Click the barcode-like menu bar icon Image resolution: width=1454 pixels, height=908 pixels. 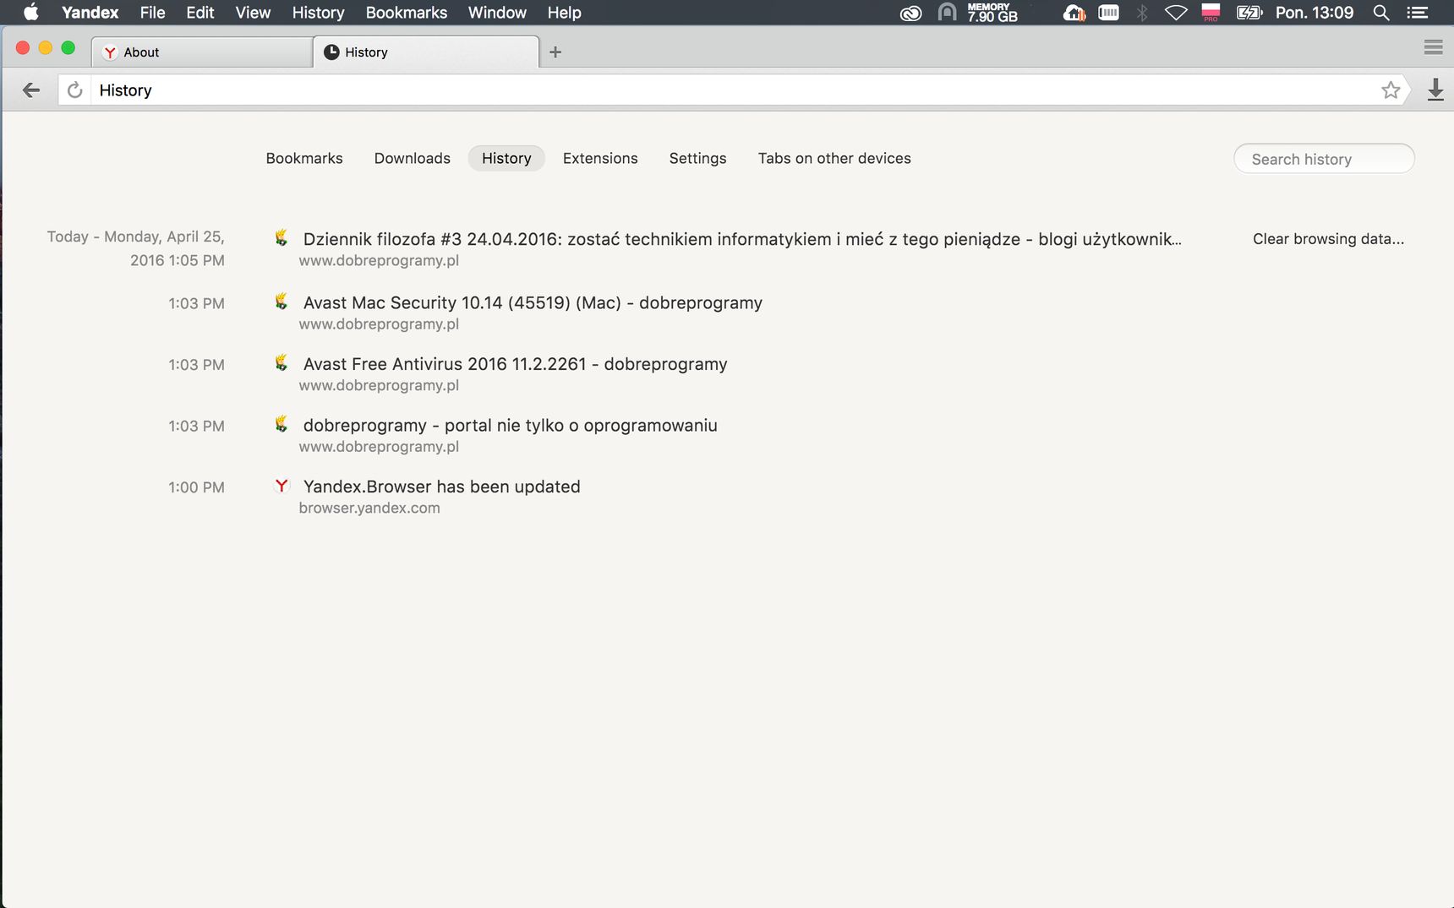click(x=1108, y=13)
